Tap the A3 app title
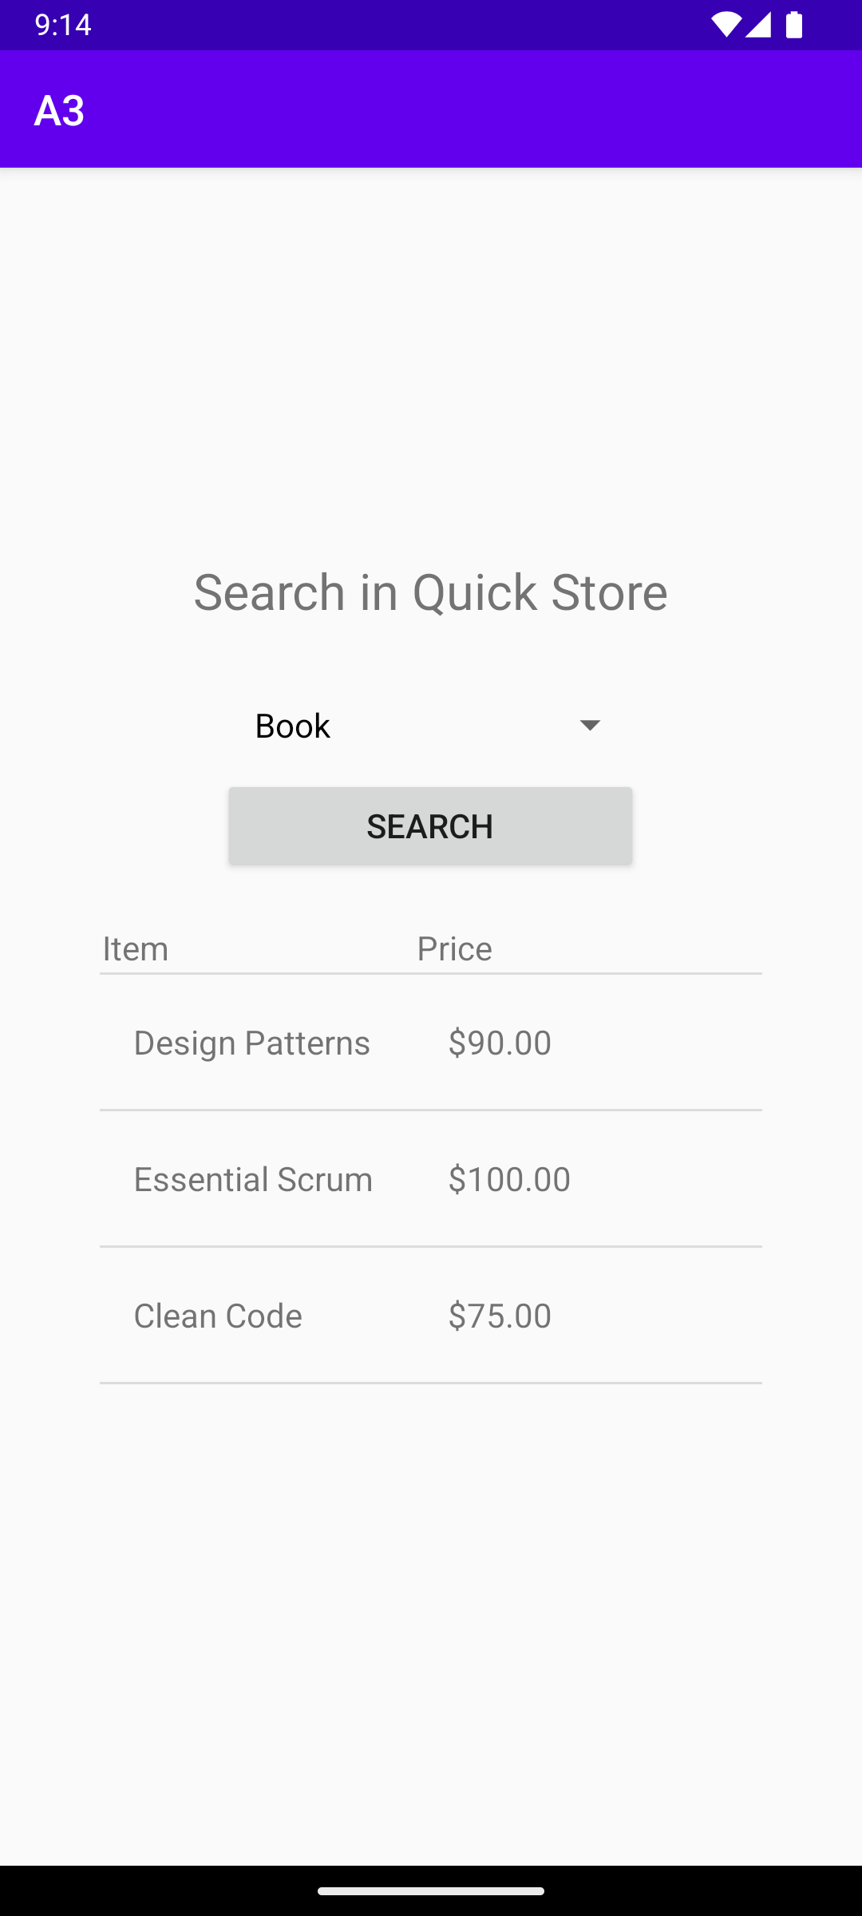Image resolution: width=862 pixels, height=1916 pixels. (x=59, y=110)
